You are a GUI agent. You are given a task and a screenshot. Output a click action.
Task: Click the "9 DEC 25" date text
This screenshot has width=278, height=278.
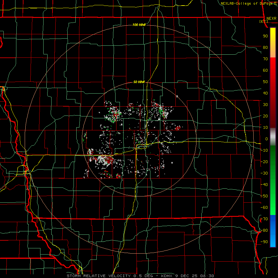[x=187, y=276]
